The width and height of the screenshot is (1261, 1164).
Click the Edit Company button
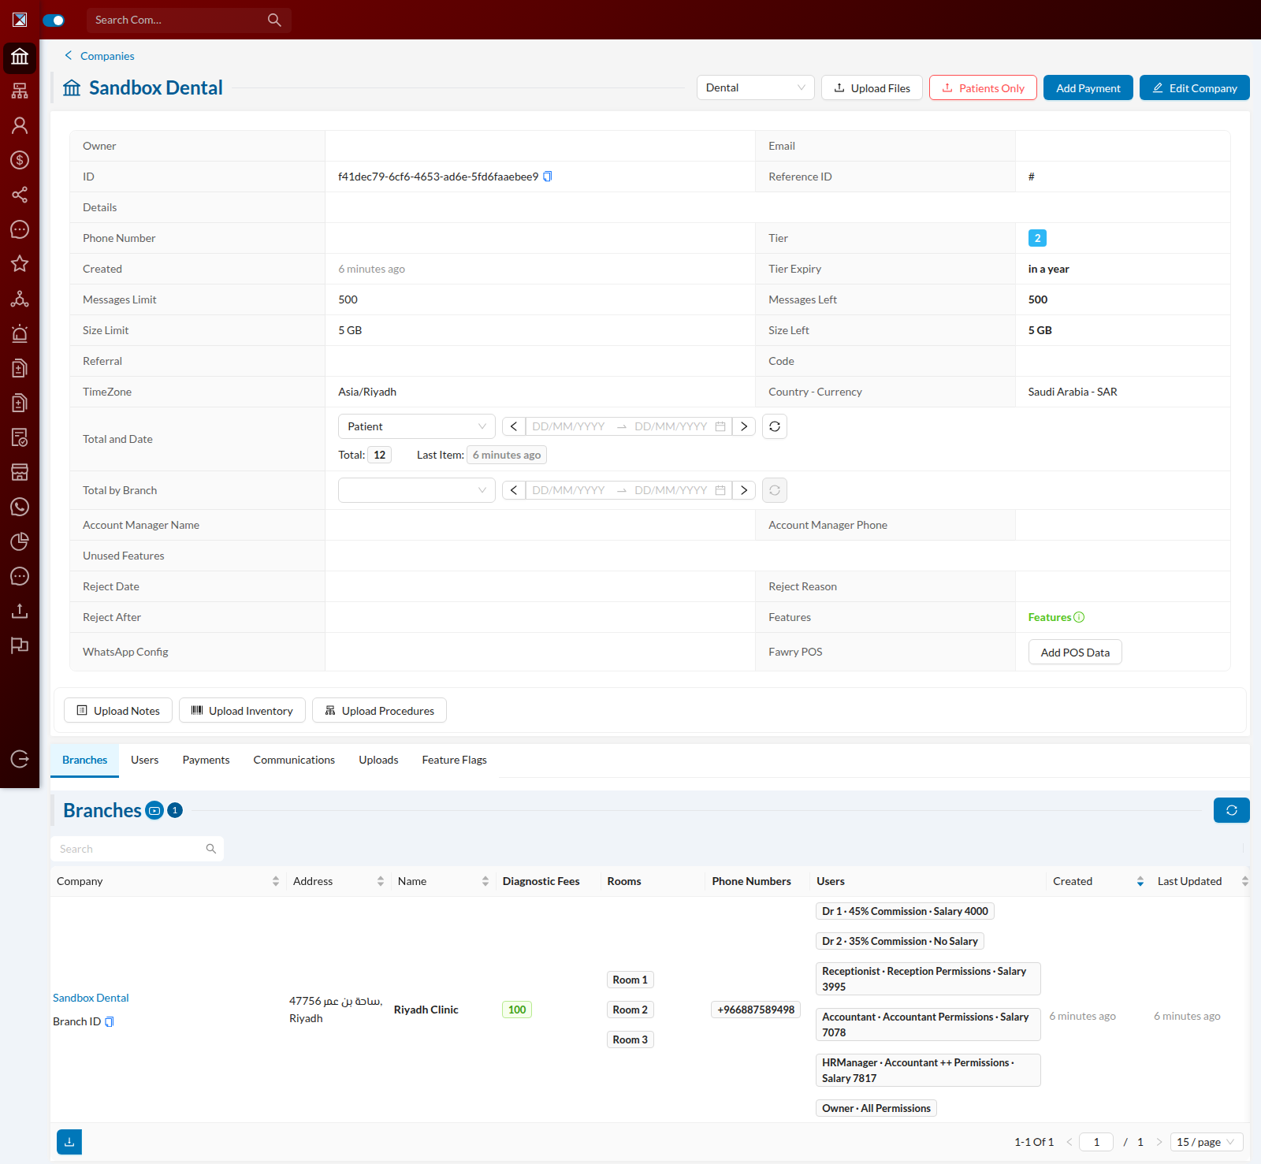point(1195,87)
